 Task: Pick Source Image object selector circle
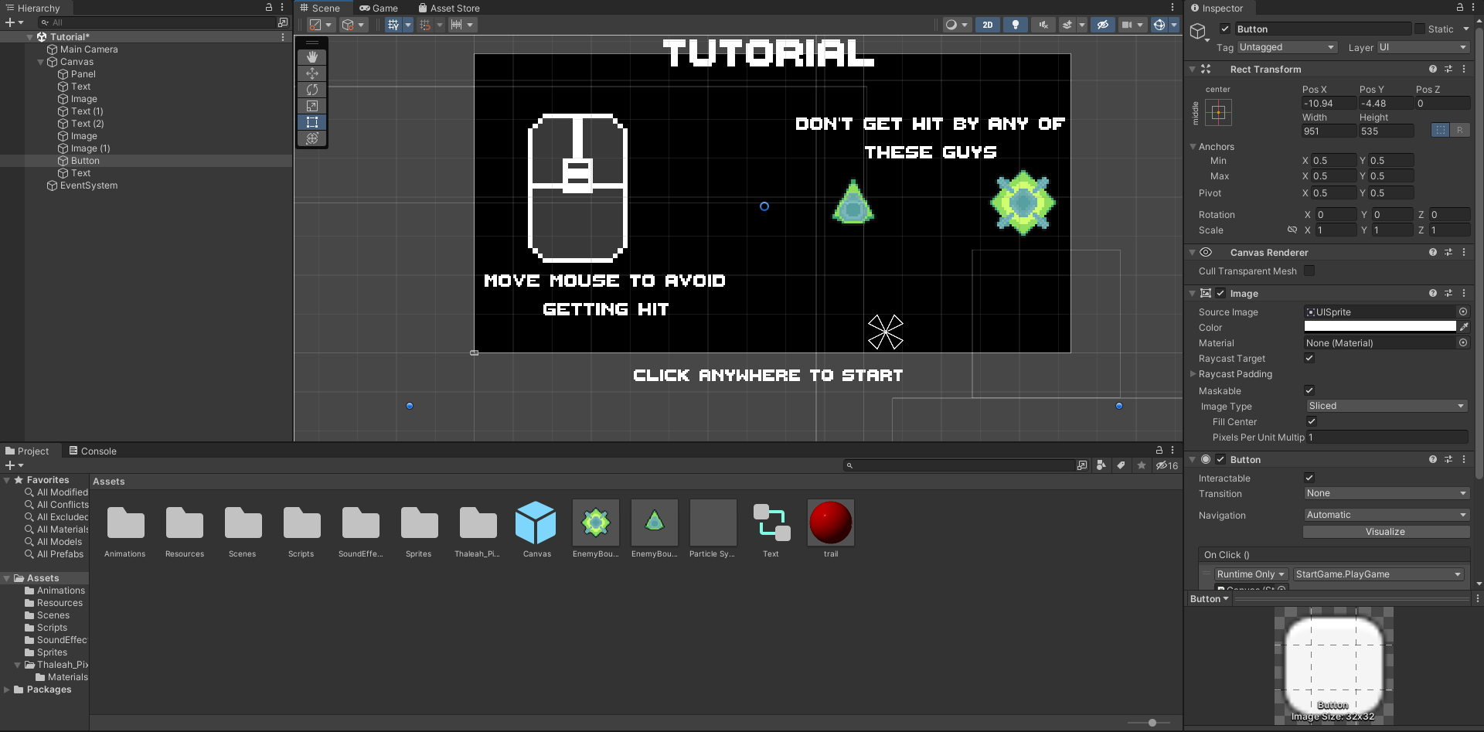tap(1463, 312)
